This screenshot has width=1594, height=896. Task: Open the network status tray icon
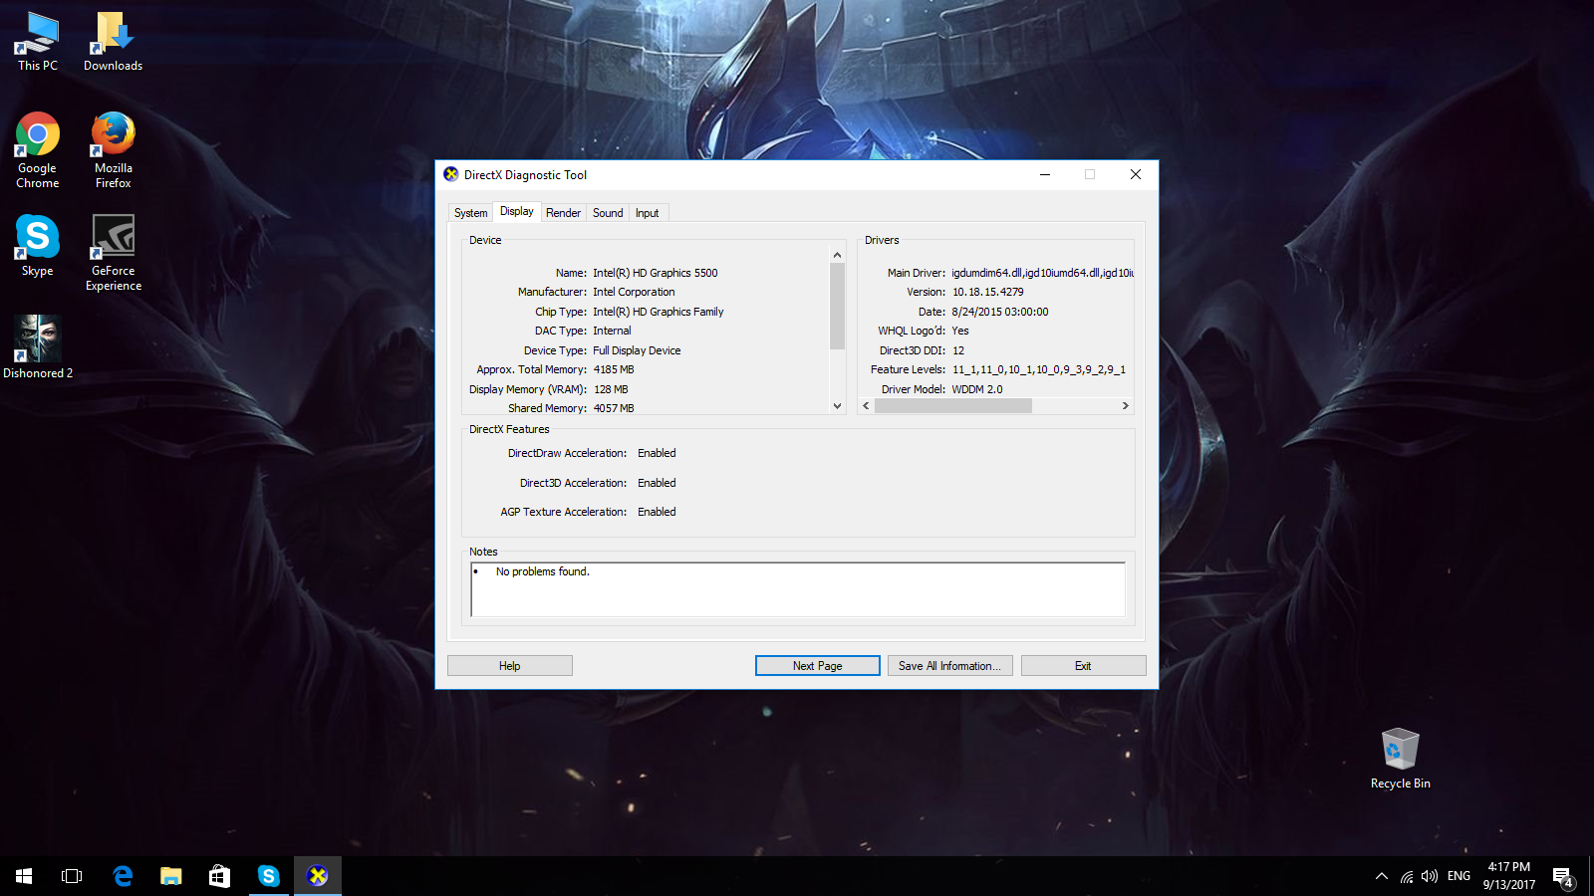click(1406, 876)
